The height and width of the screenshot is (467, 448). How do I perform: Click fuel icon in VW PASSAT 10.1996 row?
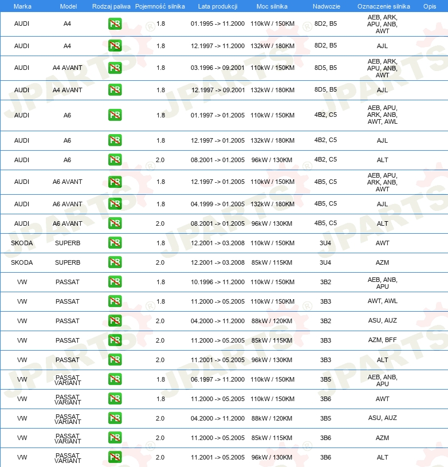coord(115,282)
